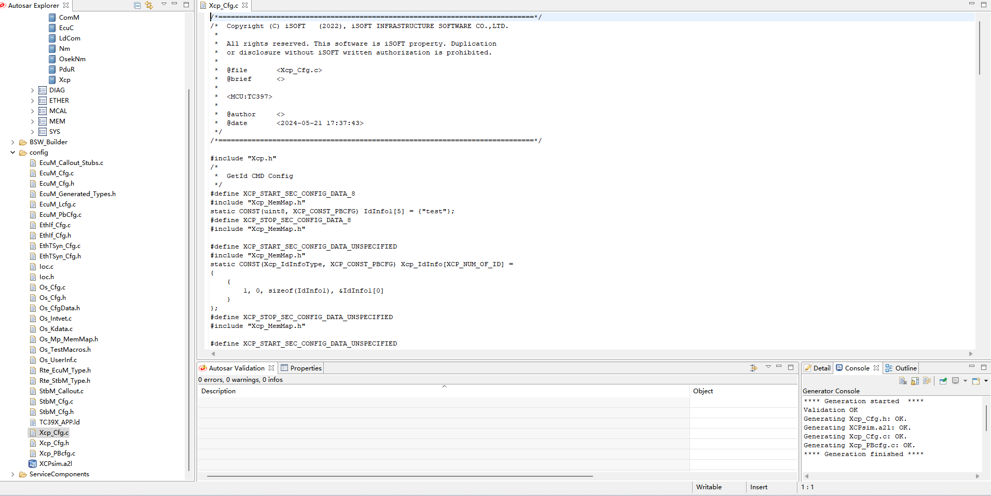
Task: Toggle Link with Editor in Autosar Explorer
Action: 149,5
